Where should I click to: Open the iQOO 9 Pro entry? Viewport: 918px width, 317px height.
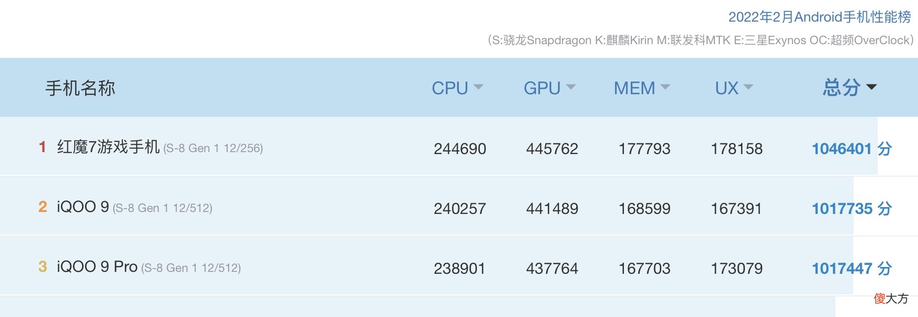pos(97,266)
